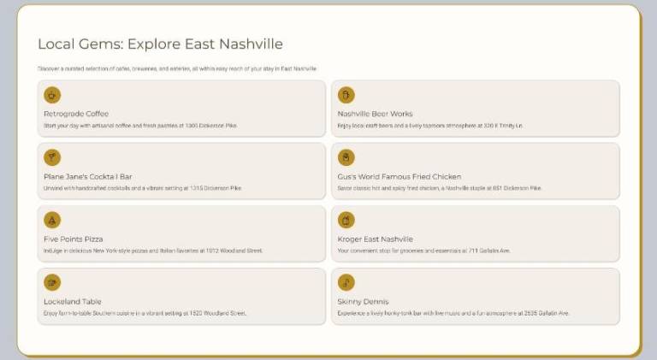
Task: Open the Kroger East Nashville title
Action: click(376, 239)
